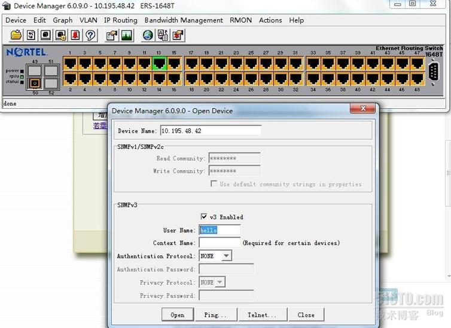The height and width of the screenshot is (328, 451).
Task: Select the green highlighted port 13
Action: point(159,63)
